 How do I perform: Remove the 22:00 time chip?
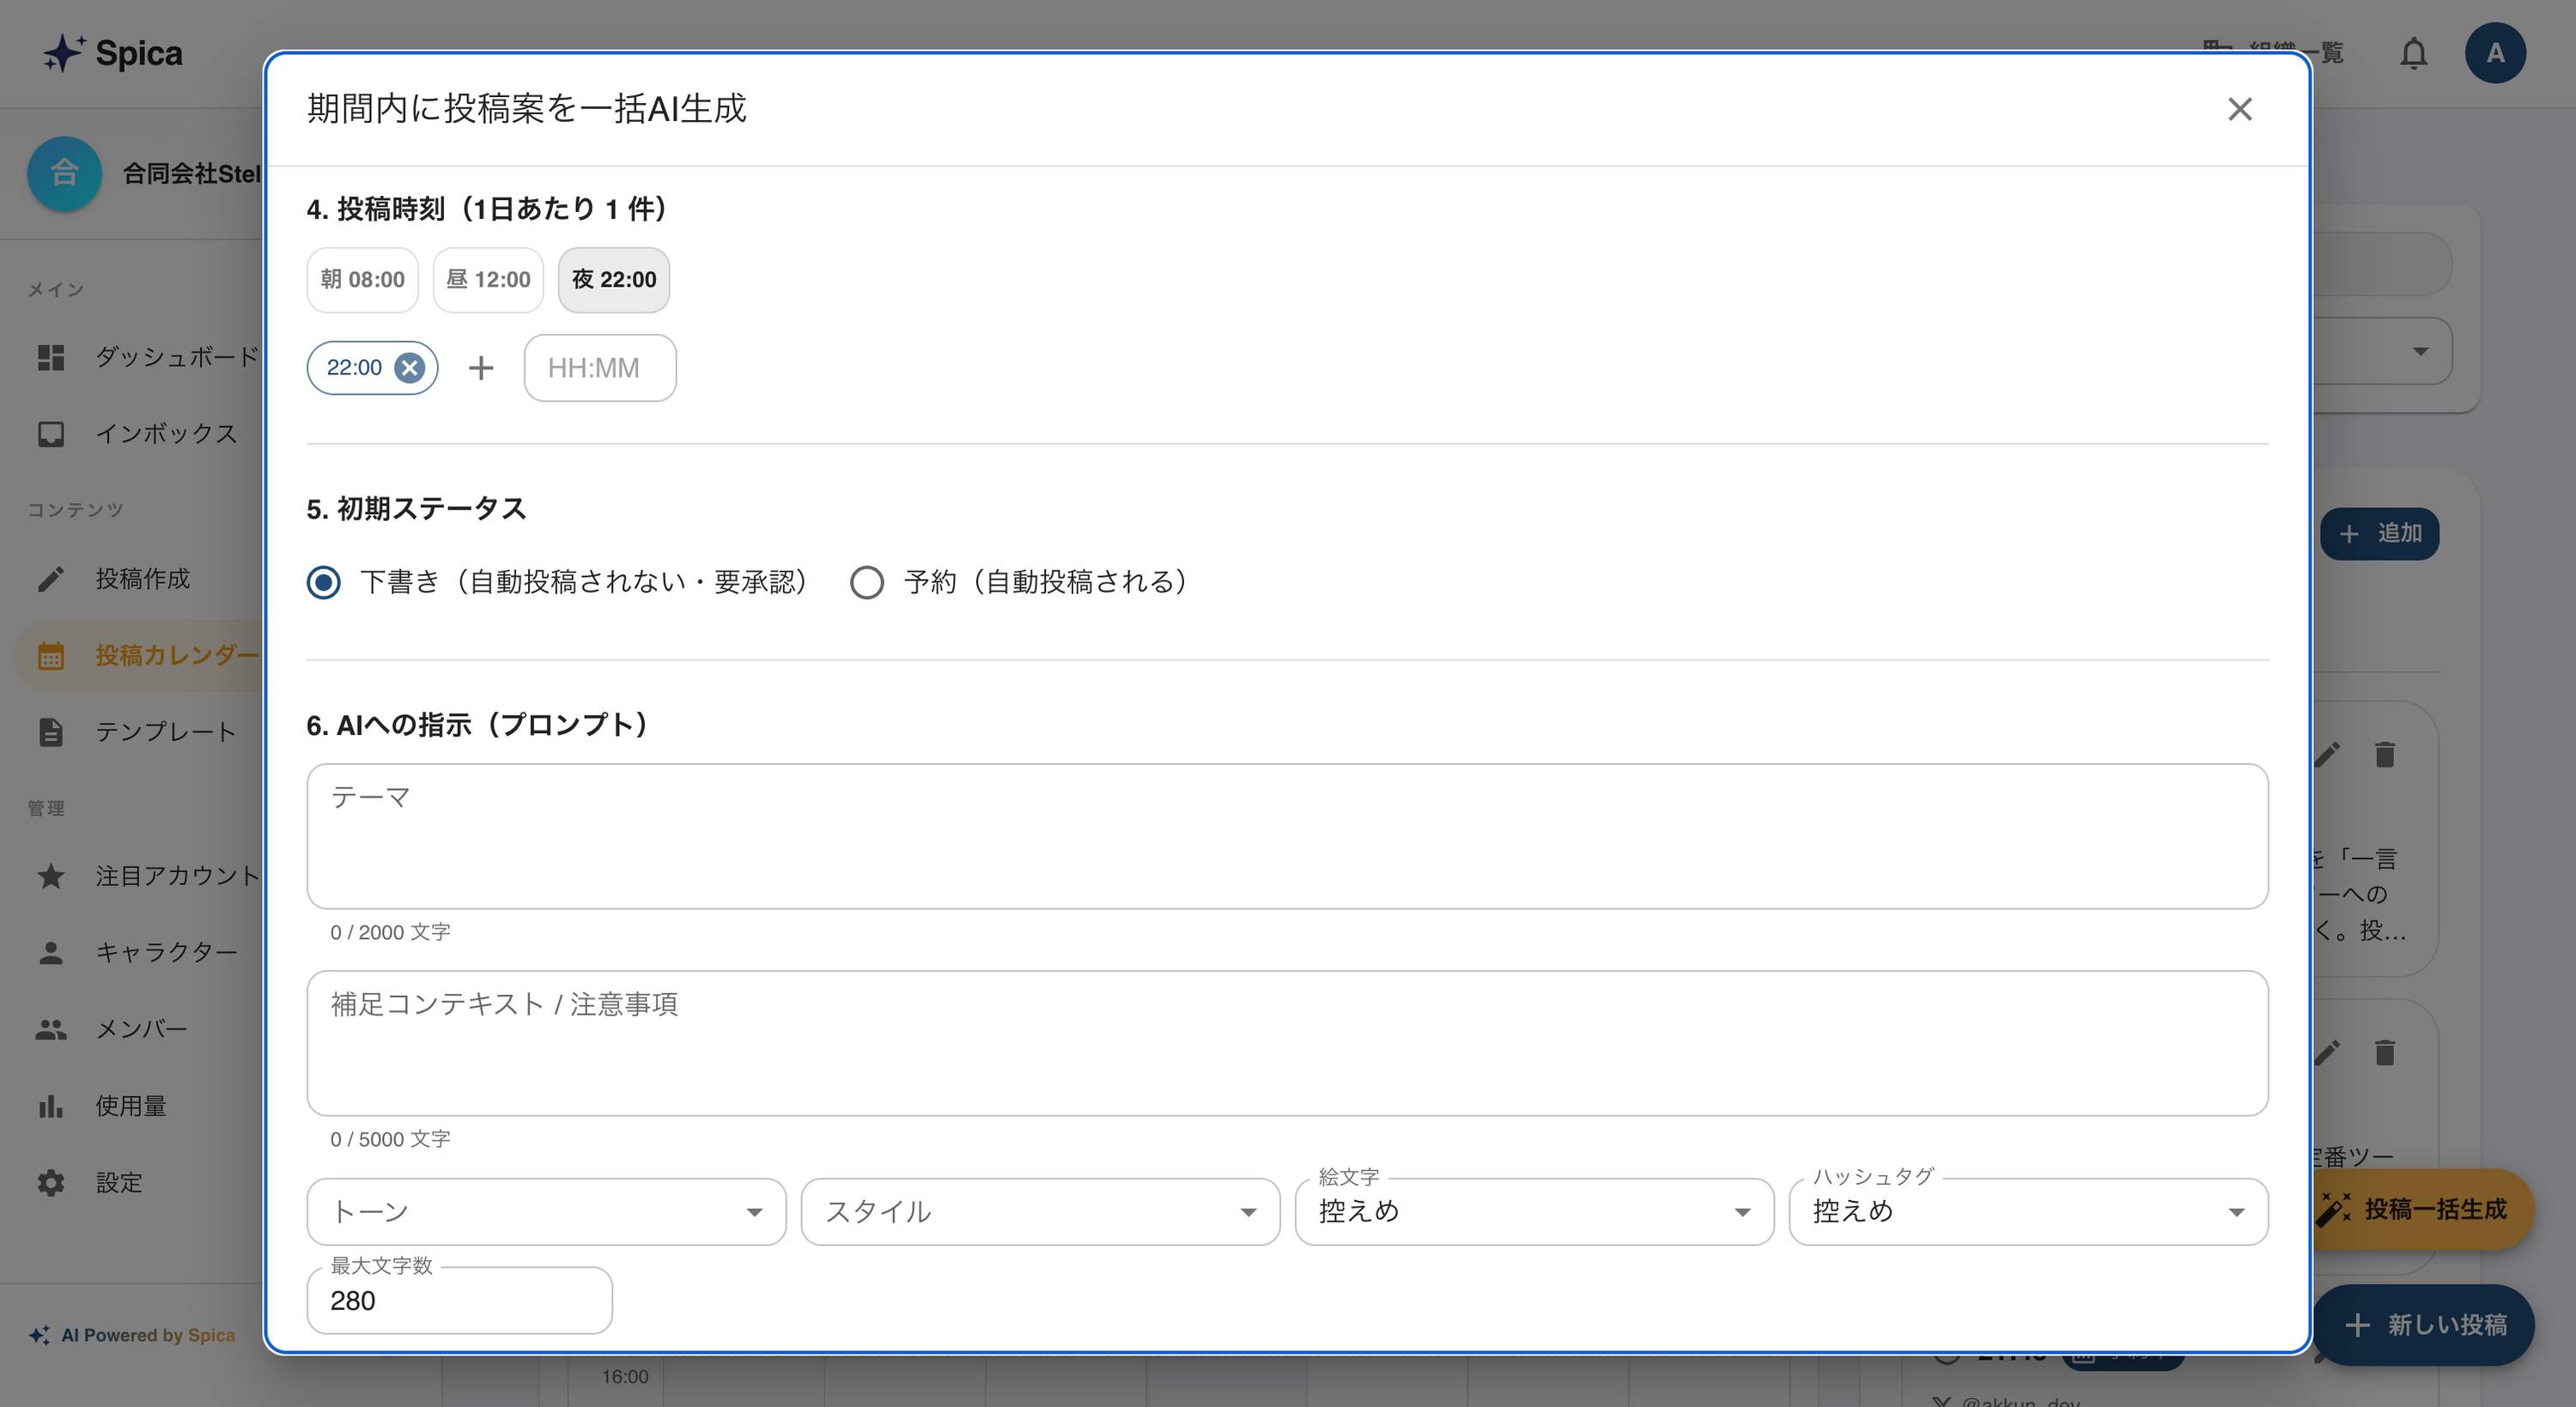[409, 368]
